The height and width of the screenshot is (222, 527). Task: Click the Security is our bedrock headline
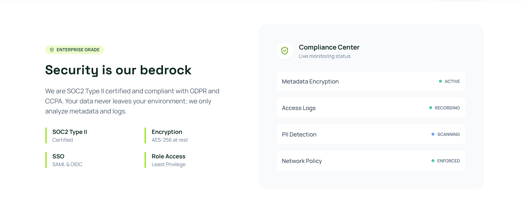pyautogui.click(x=118, y=70)
